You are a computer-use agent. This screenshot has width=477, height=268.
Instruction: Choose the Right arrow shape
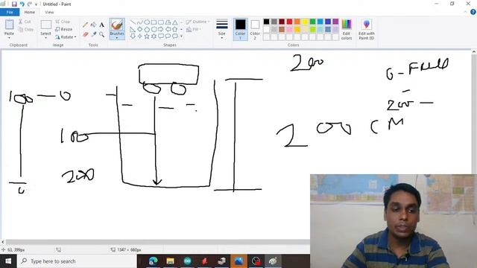161,30
